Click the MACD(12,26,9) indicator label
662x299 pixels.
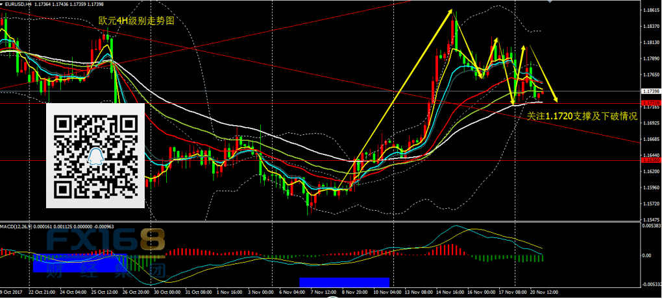[x=17, y=226]
